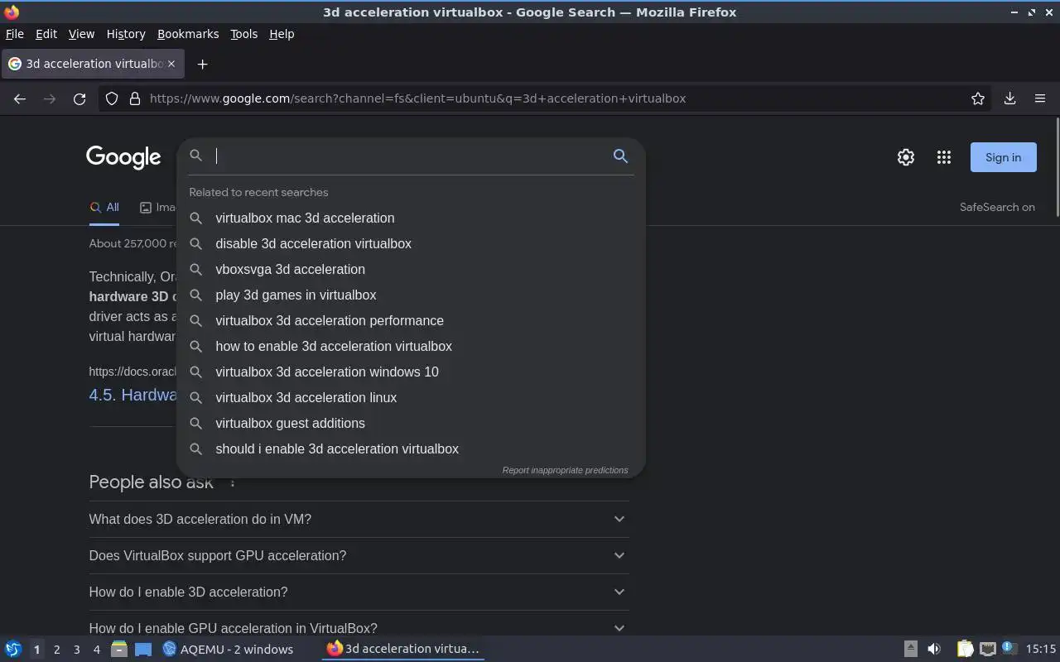Focus the Google search input field

point(410,156)
